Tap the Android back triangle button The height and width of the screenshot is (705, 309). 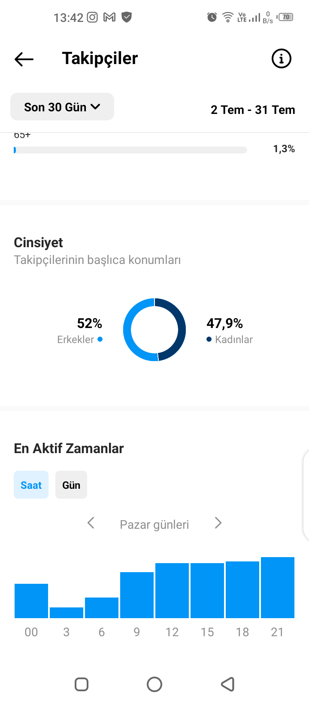(227, 684)
